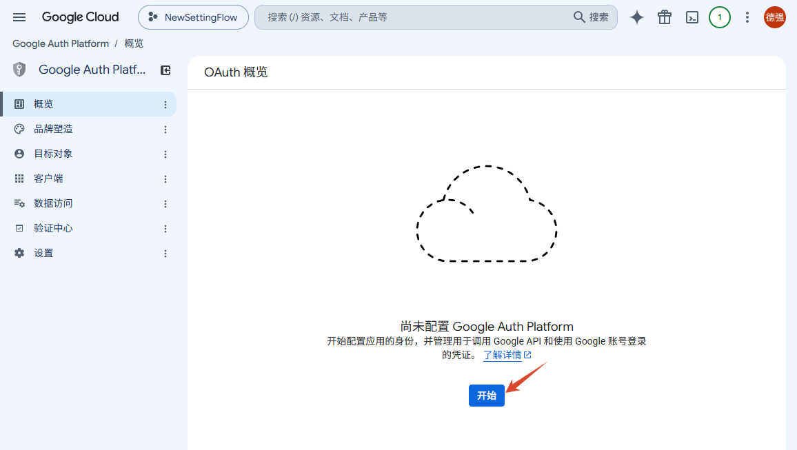Click the 搜索 search button
This screenshot has width=797, height=450.
click(591, 17)
